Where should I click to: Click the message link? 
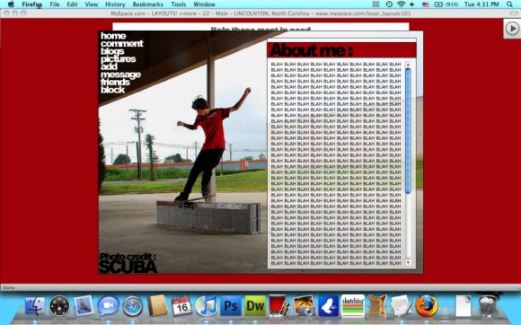120,75
